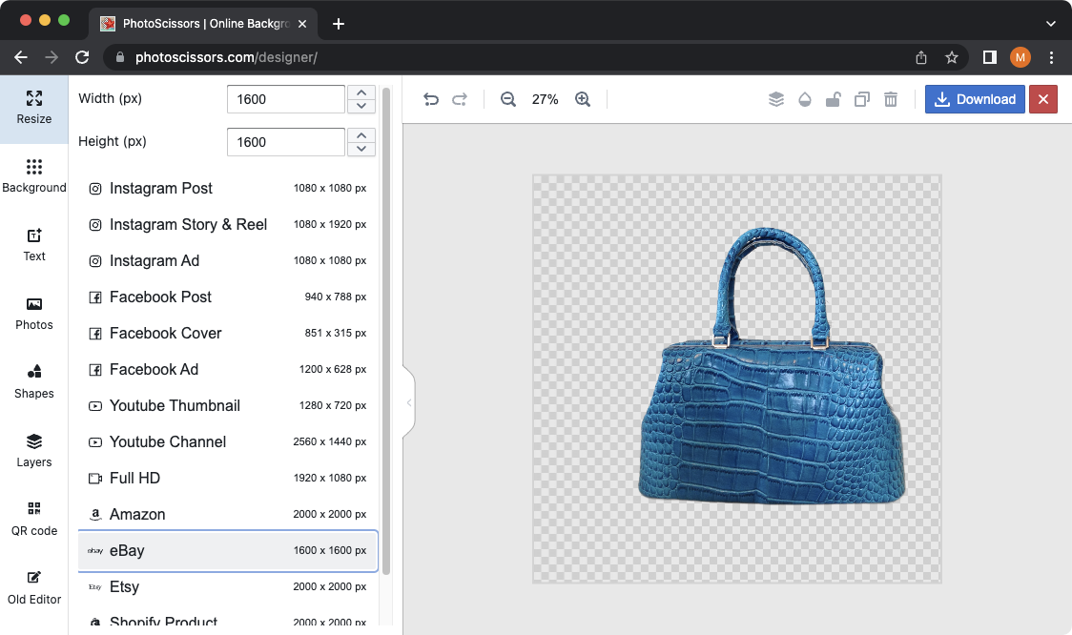Decrease Height using the down stepper arrow
The image size is (1072, 635).
[361, 149]
